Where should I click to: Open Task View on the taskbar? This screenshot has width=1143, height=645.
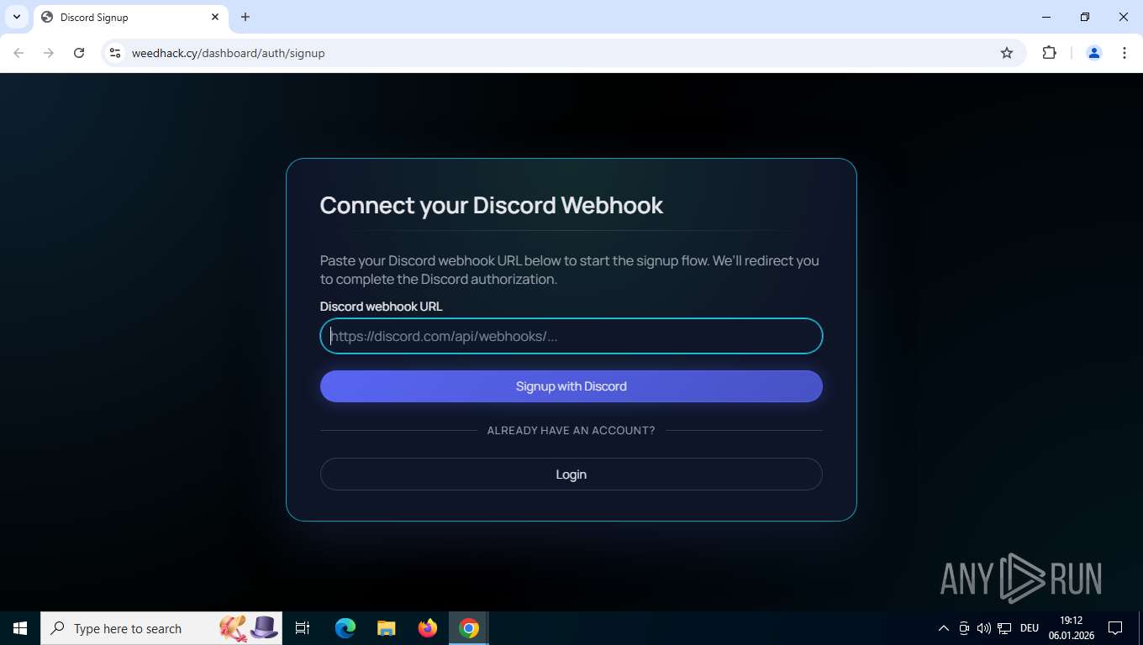[303, 628]
